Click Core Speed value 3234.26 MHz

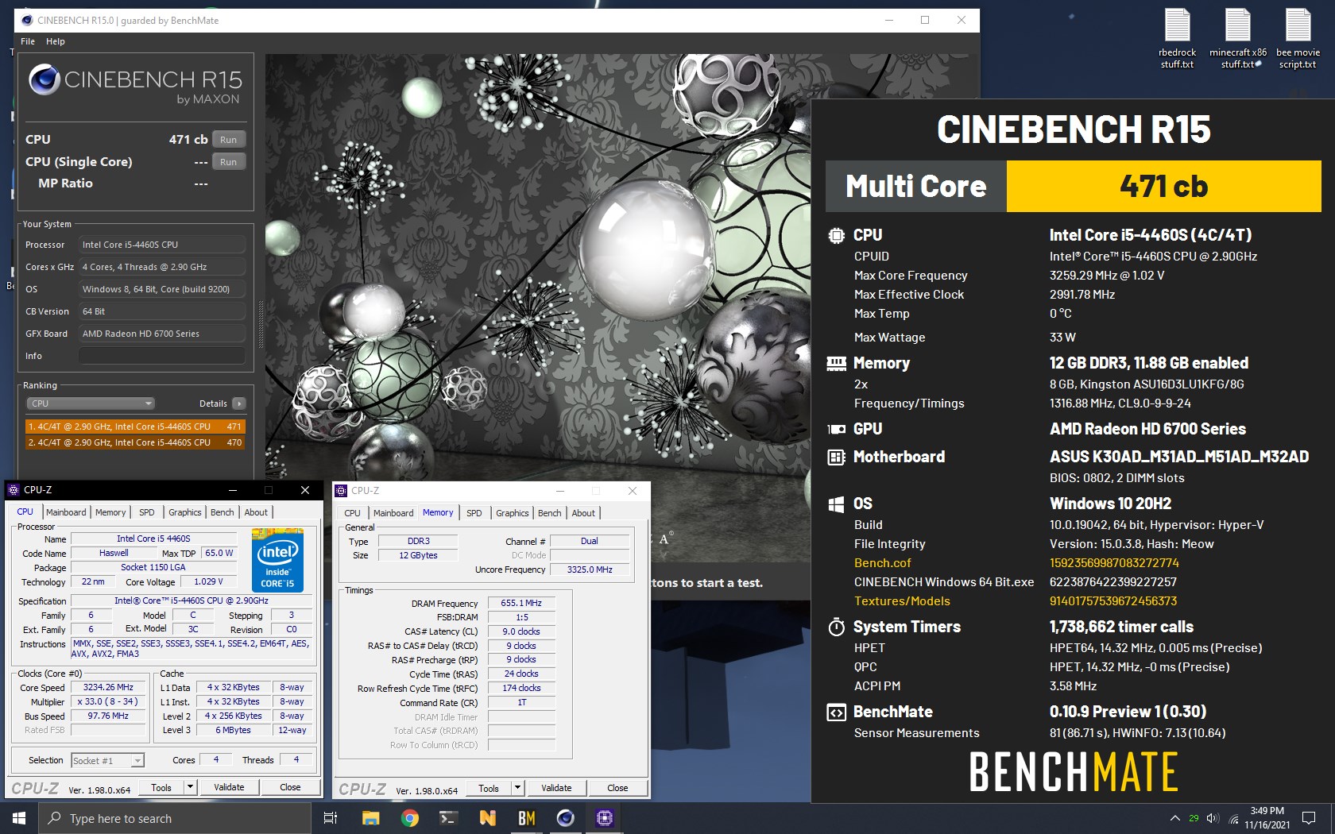coord(109,687)
